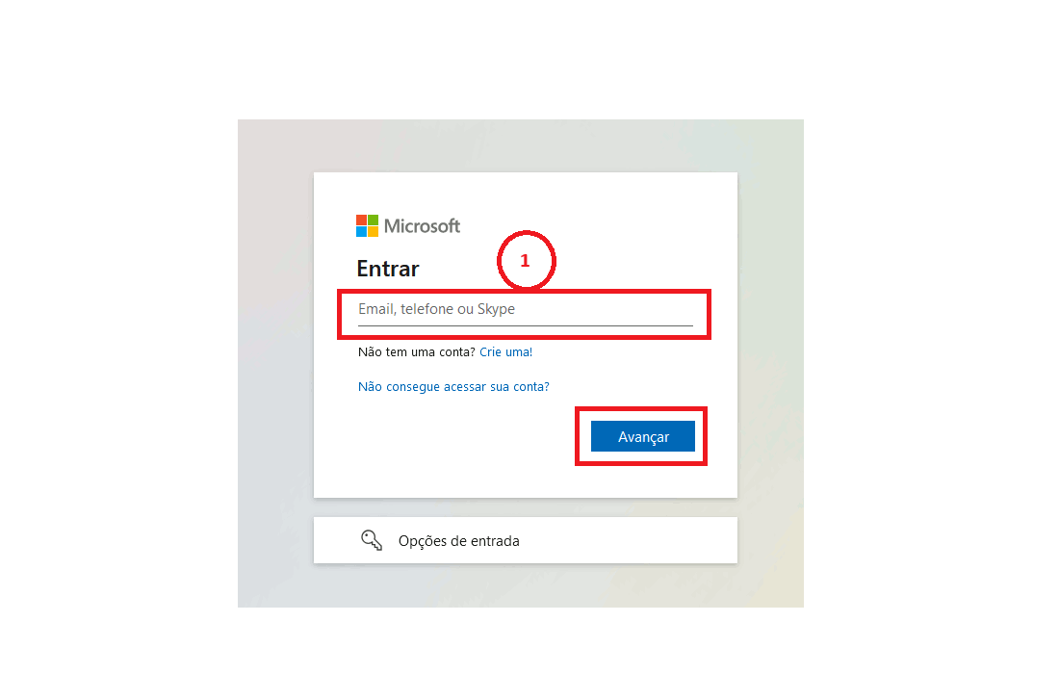Click the underline of the email input
The height and width of the screenshot is (674, 1059).
click(x=526, y=325)
